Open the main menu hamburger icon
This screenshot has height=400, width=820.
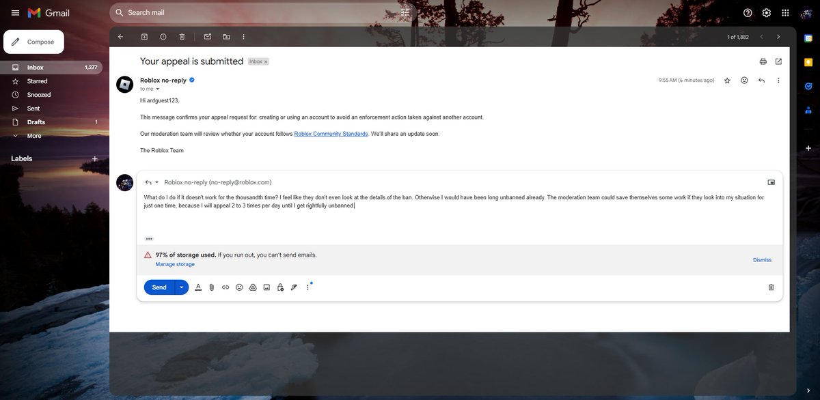tap(15, 12)
